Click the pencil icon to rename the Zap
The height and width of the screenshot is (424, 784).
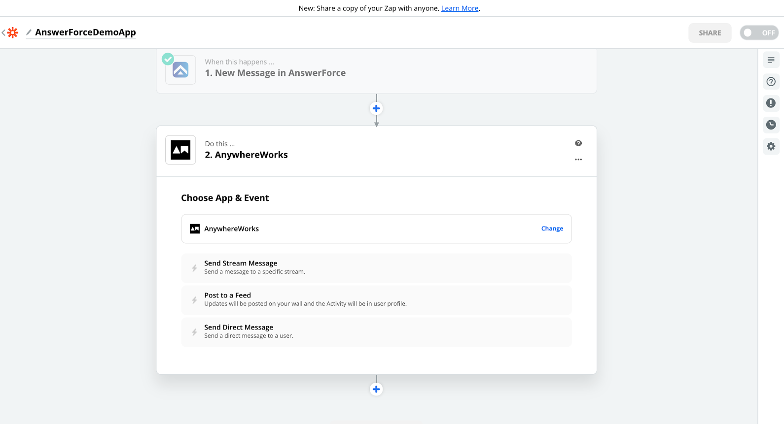tap(29, 33)
